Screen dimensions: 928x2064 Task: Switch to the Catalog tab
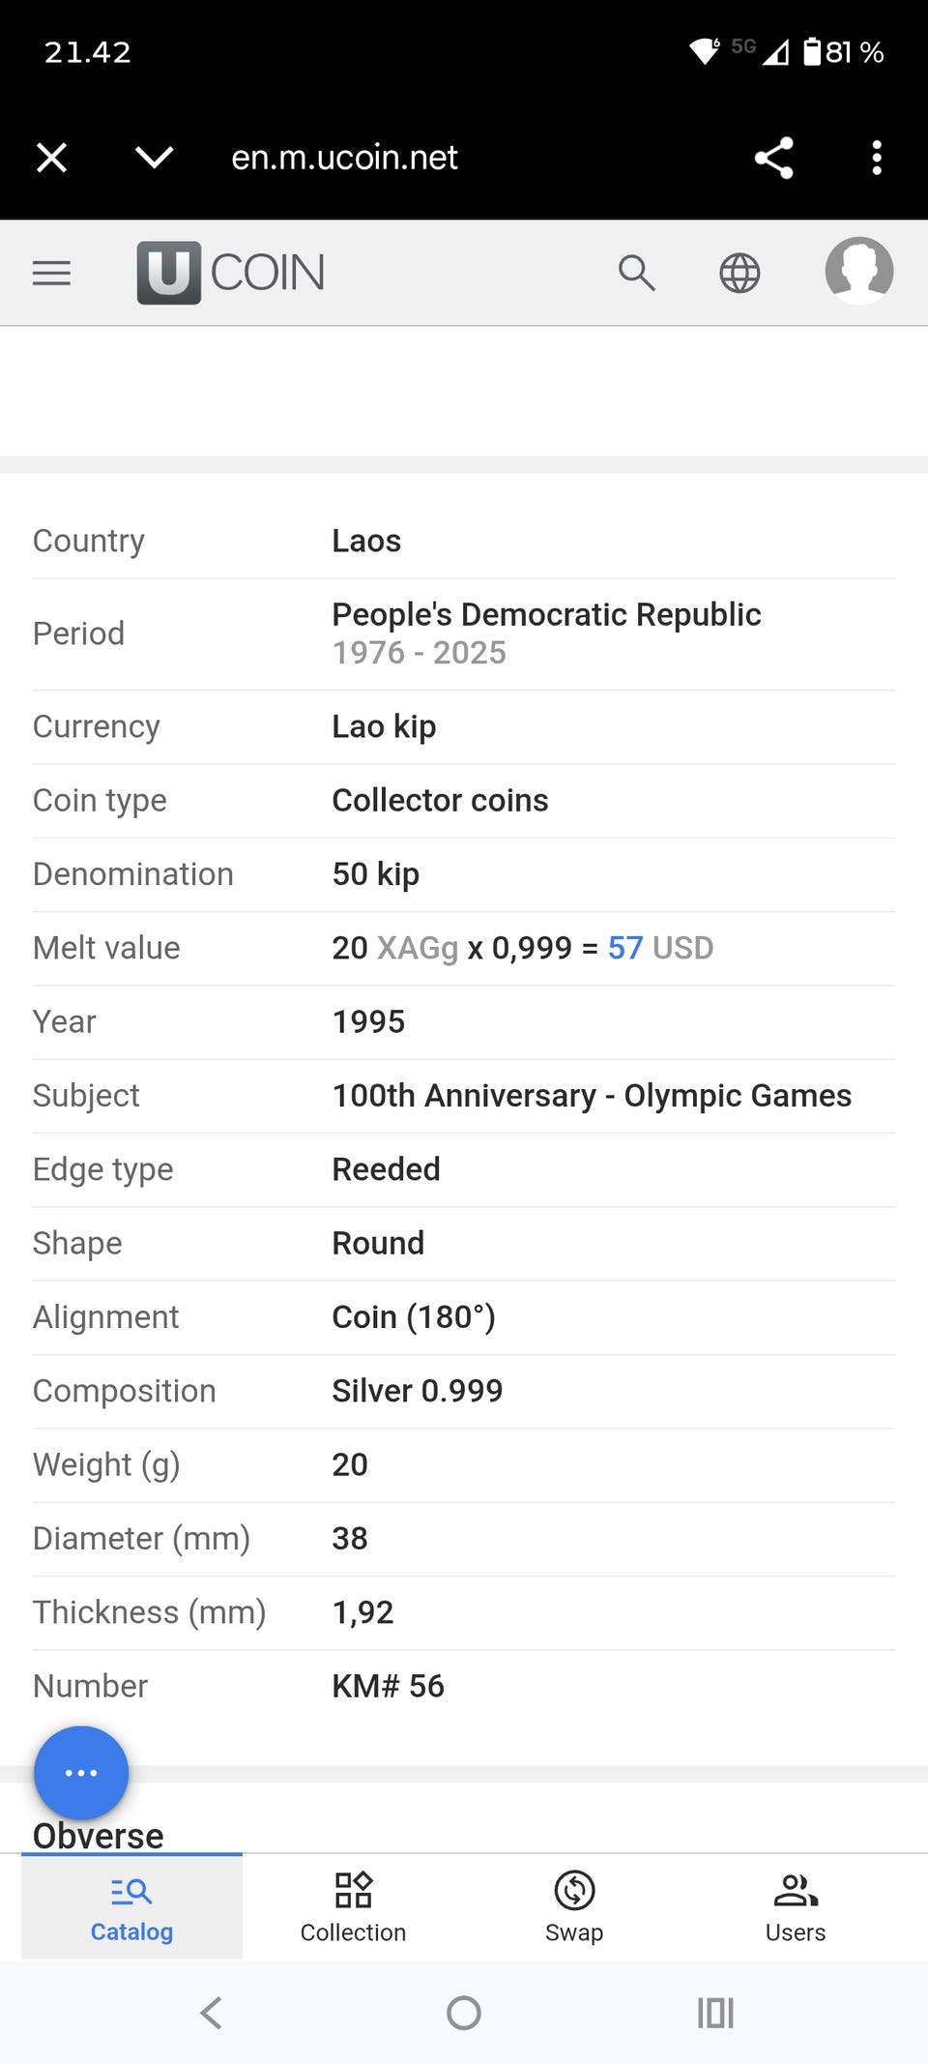pyautogui.click(x=131, y=1907)
